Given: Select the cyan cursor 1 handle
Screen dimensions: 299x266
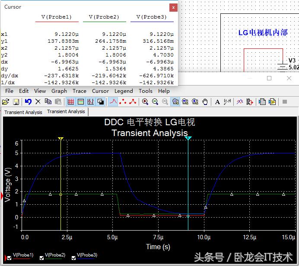Looking at the screenshot, I should point(188,138).
